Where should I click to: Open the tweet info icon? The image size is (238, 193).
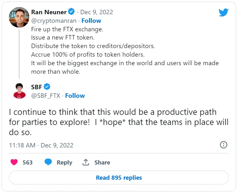tap(223, 145)
